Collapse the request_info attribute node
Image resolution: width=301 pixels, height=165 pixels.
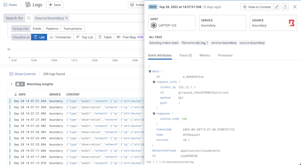tap(154, 82)
